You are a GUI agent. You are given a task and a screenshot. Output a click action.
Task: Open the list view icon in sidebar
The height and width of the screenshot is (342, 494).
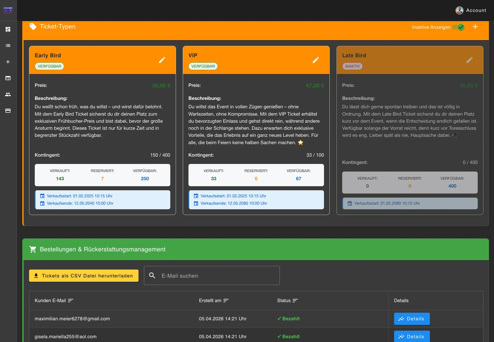(x=8, y=46)
